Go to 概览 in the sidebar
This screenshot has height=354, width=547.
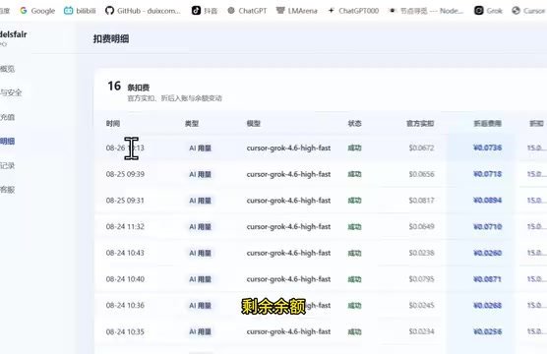point(7,69)
